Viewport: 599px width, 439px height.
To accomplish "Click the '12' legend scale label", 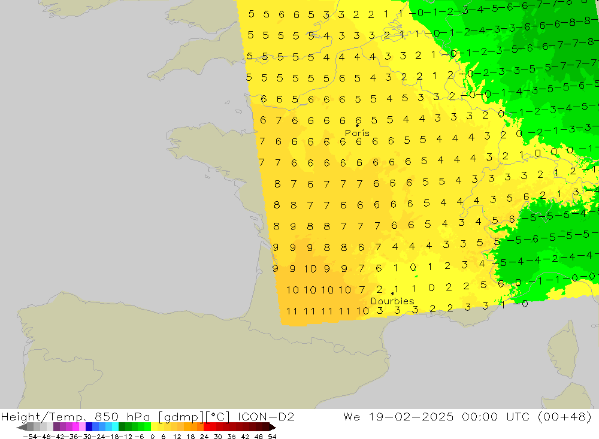I will coord(177,437).
